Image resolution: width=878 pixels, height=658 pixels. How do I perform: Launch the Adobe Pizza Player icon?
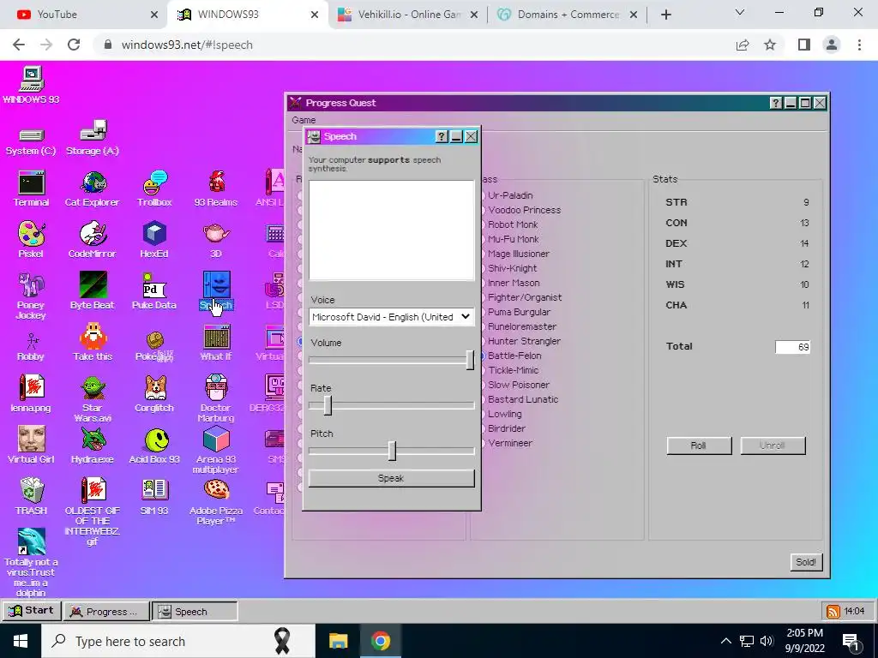(215, 502)
